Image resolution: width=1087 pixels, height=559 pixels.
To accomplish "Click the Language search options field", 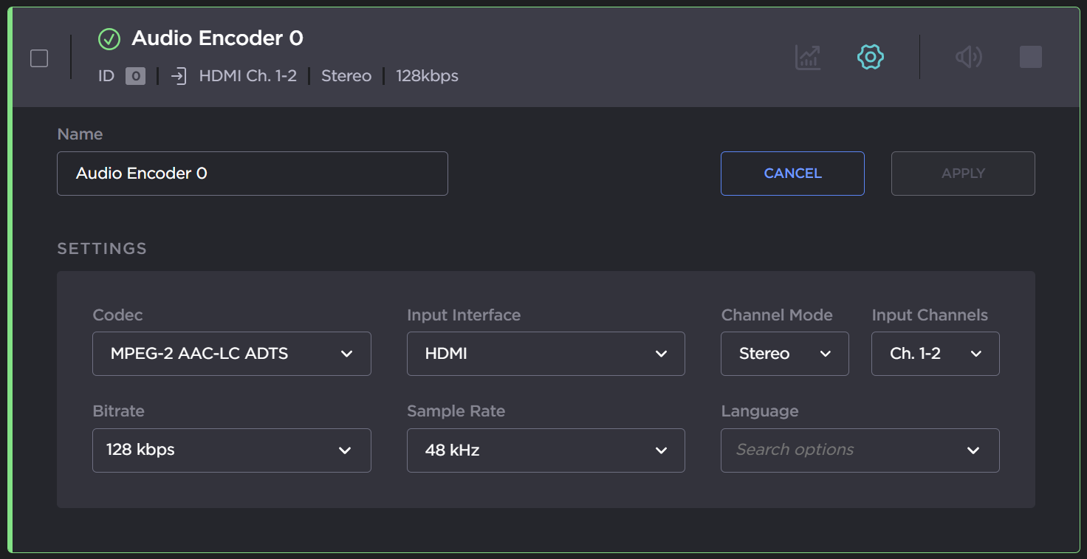I will point(834,450).
